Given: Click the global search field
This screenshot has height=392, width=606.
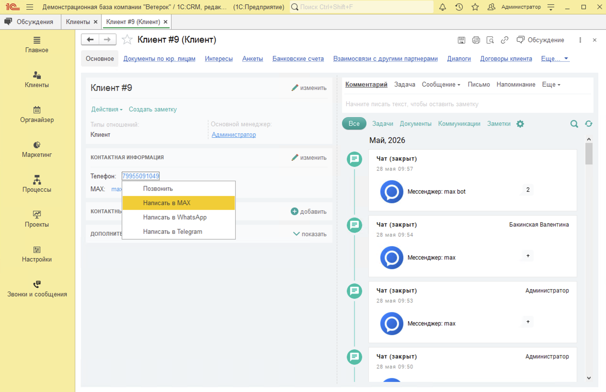Looking at the screenshot, I should [362, 7].
